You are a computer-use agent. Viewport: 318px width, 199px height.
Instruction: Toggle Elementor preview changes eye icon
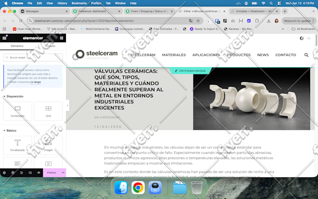pos(38,173)
